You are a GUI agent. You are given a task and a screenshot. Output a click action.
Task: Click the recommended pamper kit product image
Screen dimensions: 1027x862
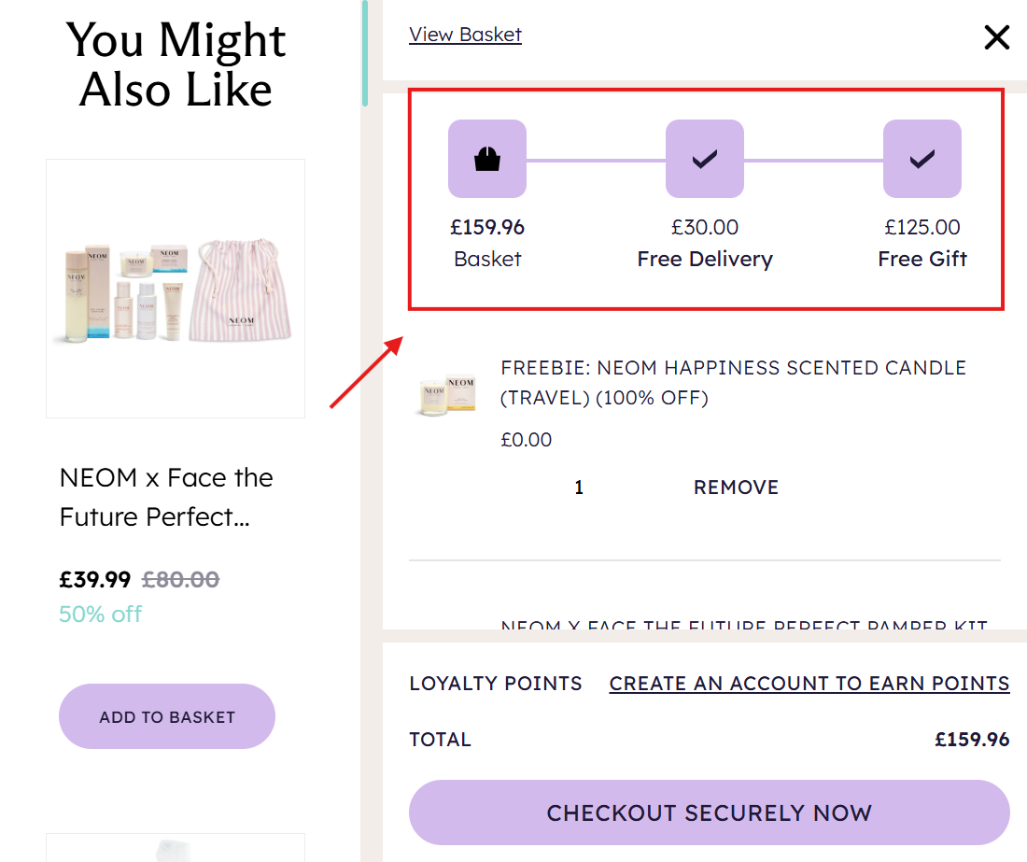coord(176,288)
